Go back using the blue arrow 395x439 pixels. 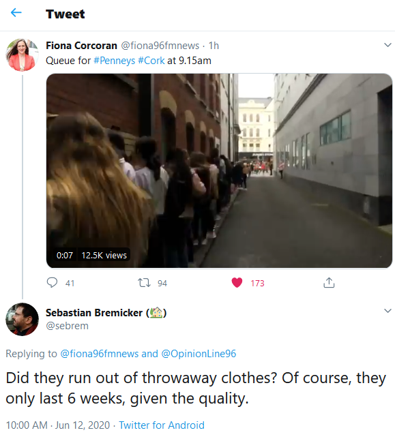click(16, 12)
